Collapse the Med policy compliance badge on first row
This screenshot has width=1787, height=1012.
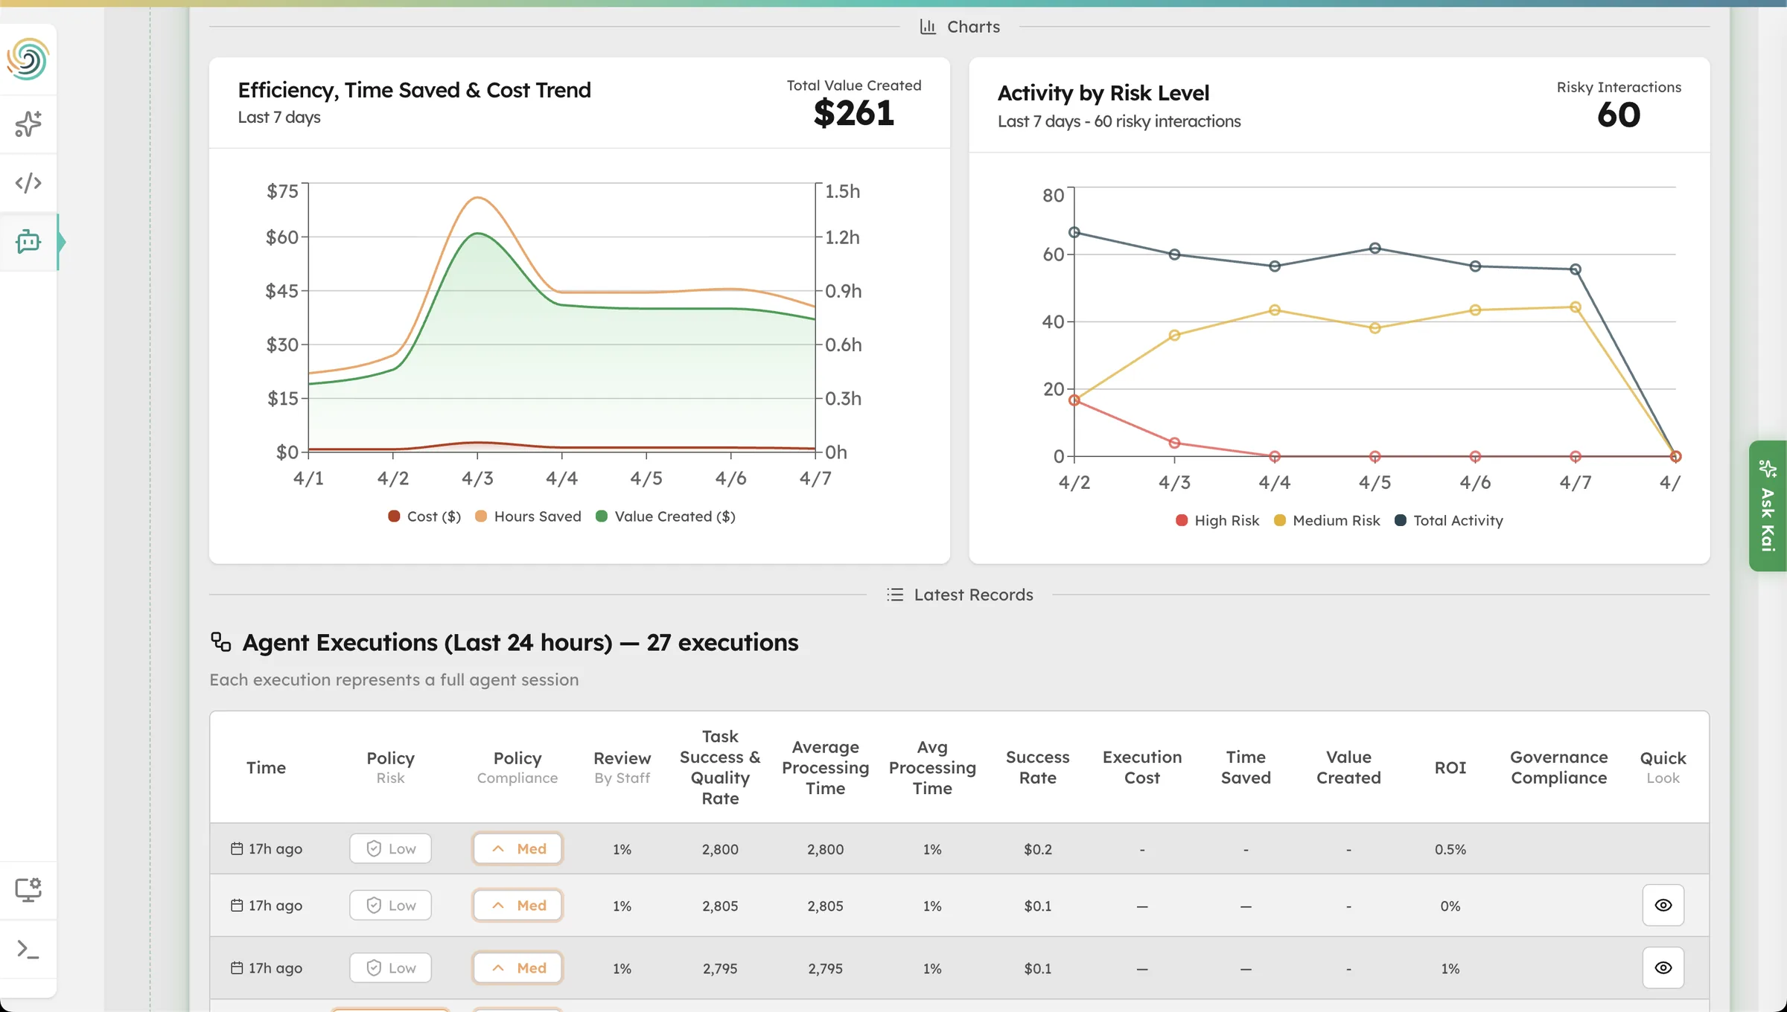517,848
